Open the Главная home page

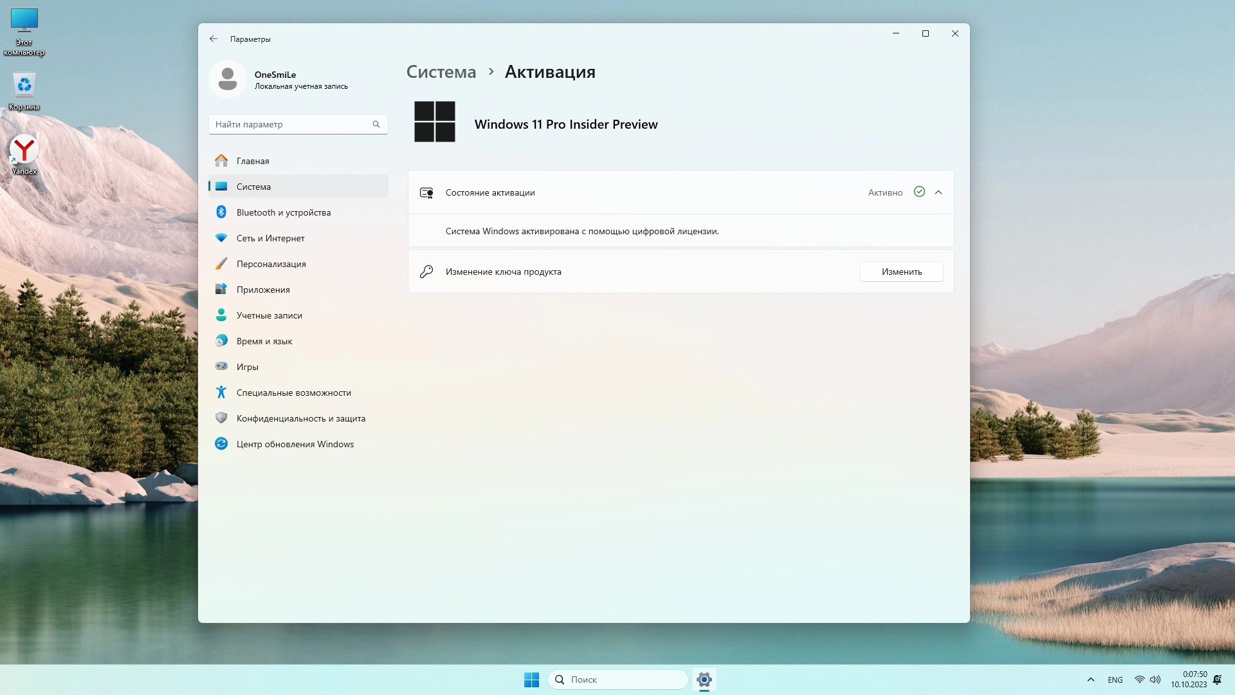(252, 161)
